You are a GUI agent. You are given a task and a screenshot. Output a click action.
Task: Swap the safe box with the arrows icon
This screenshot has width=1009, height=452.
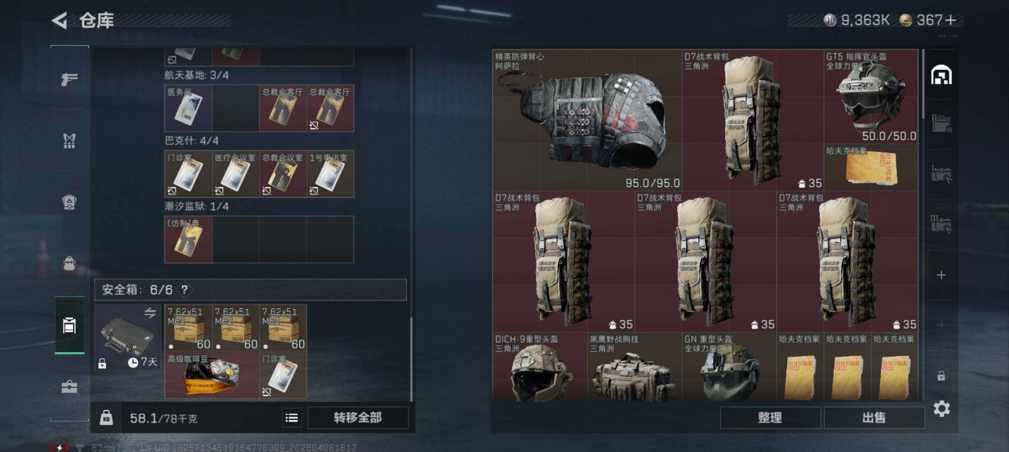[150, 313]
